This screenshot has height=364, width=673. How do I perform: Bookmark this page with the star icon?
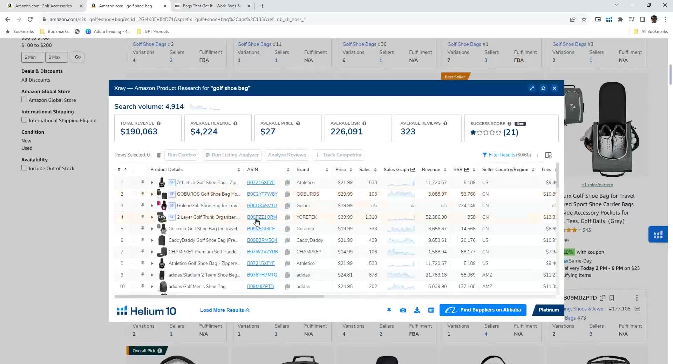pyautogui.click(x=584, y=19)
